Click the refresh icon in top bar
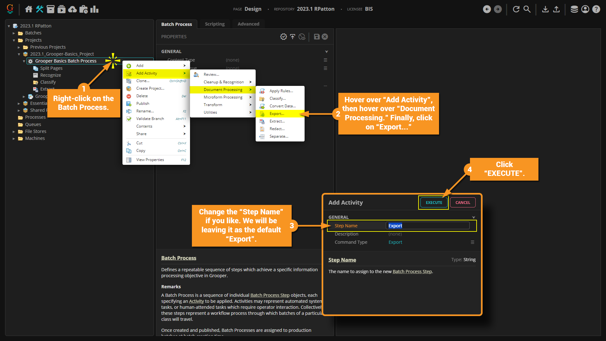The width and height of the screenshot is (606, 341). coord(516,9)
